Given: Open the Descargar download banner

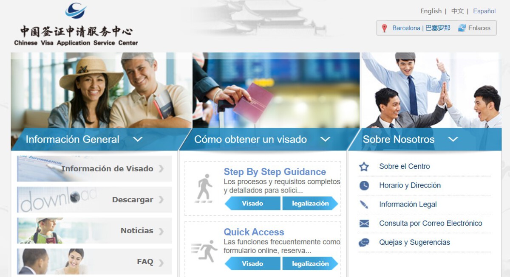Looking at the screenshot, I should pos(94,199).
